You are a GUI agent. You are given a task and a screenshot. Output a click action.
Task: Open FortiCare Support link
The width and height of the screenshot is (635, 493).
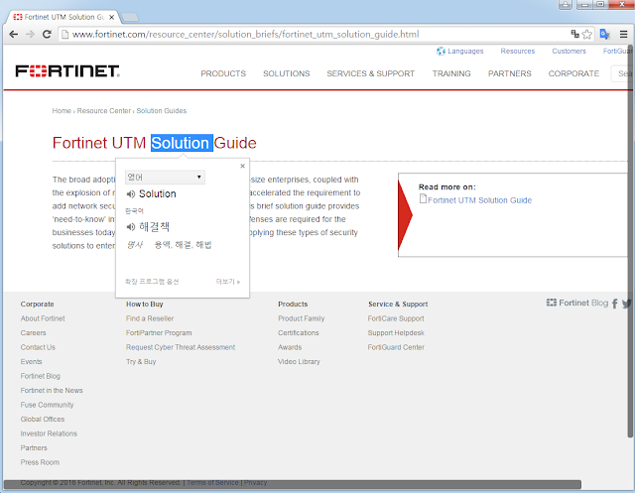[396, 318]
